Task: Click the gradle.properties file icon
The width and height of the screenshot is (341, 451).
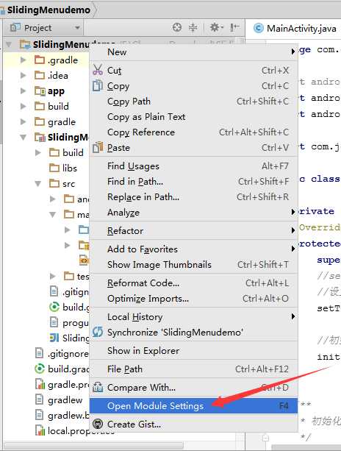Action: pos(40,384)
